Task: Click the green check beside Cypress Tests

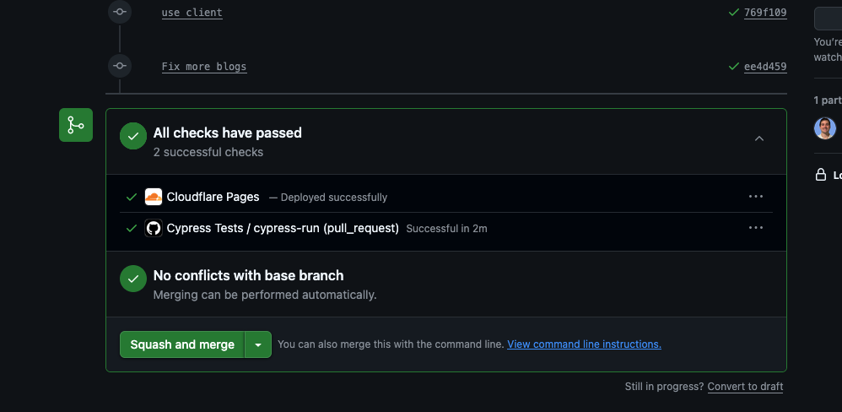Action: tap(132, 228)
